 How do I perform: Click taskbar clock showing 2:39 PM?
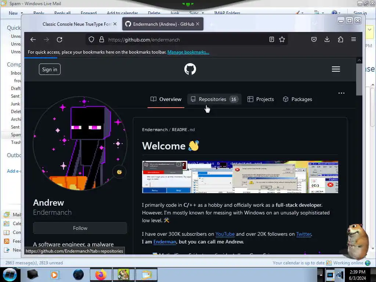tap(357, 275)
